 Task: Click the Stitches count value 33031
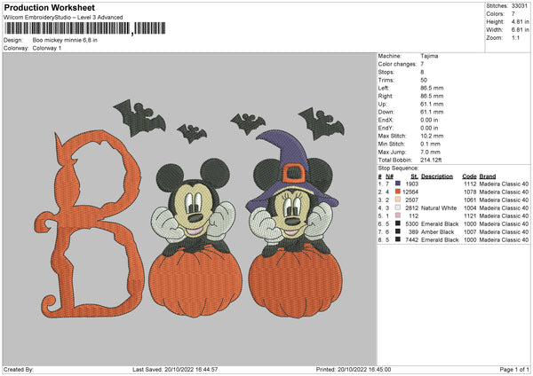tap(518, 6)
